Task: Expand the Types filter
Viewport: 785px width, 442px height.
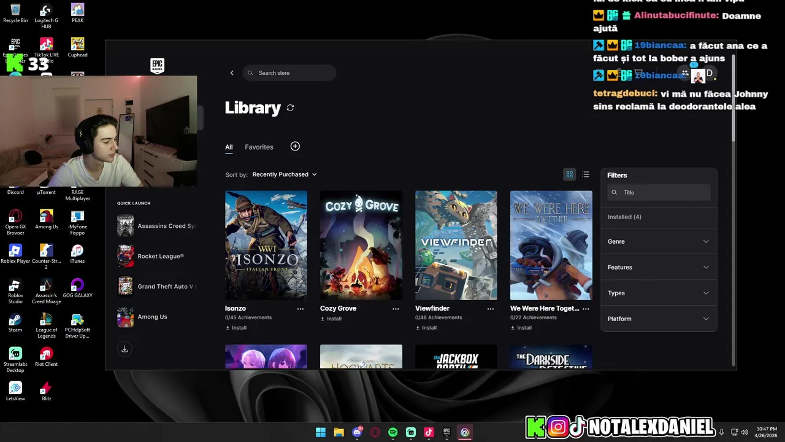Action: (659, 293)
